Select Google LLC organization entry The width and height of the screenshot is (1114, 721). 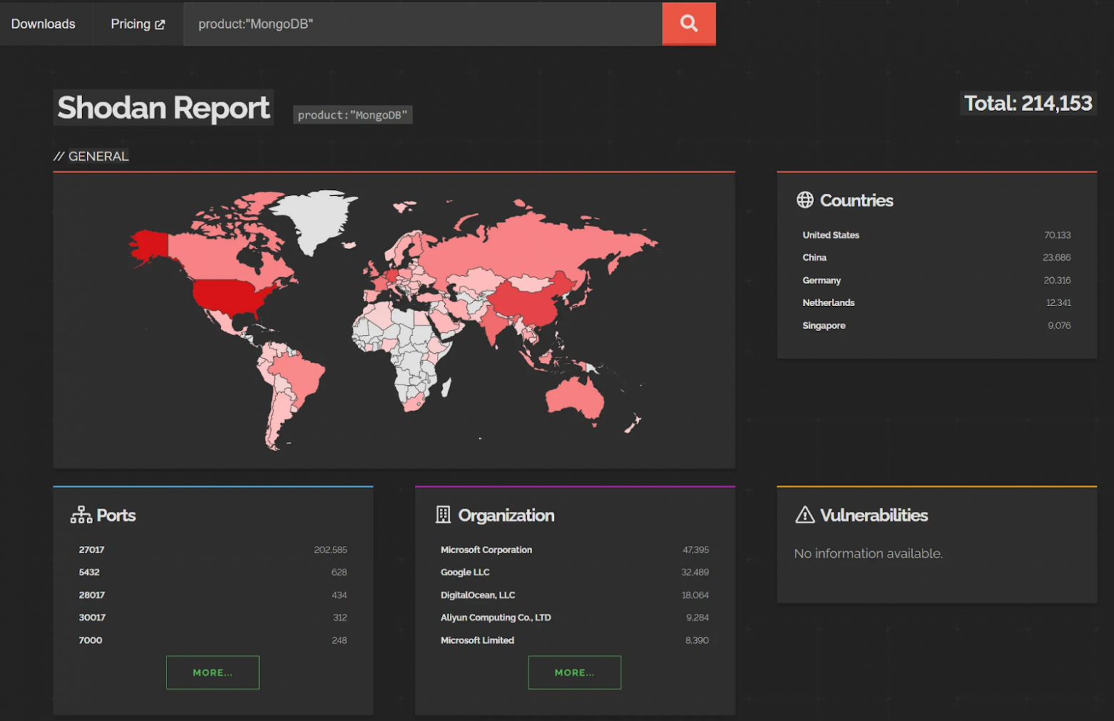point(465,572)
